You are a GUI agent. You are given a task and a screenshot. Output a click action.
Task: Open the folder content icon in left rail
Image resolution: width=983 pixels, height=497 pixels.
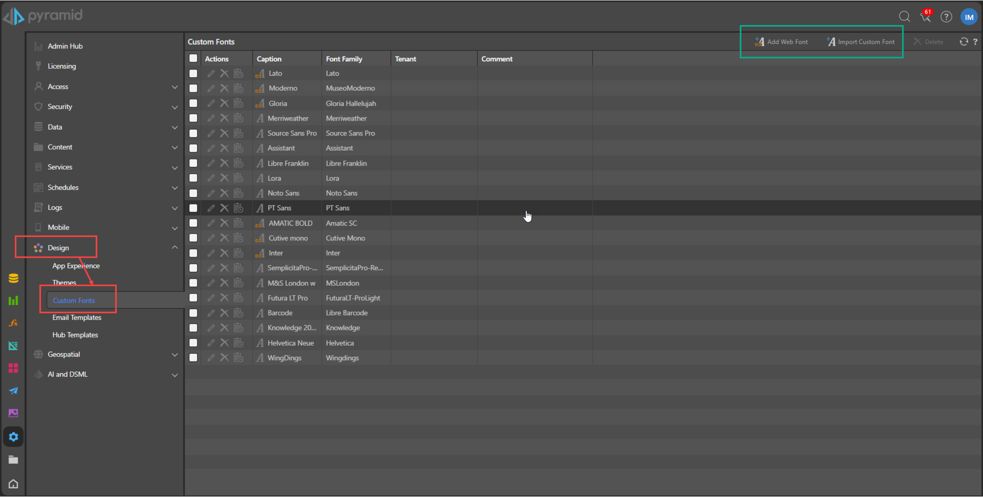(x=14, y=460)
